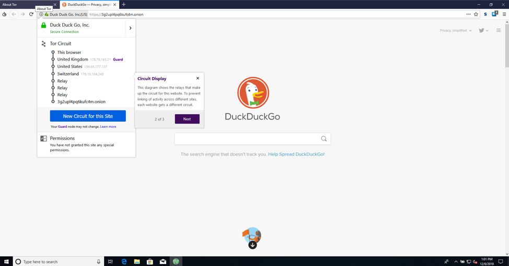This screenshot has height=266, width=509.
Task: Select the DuckDuckGo tab
Action: coord(89,5)
